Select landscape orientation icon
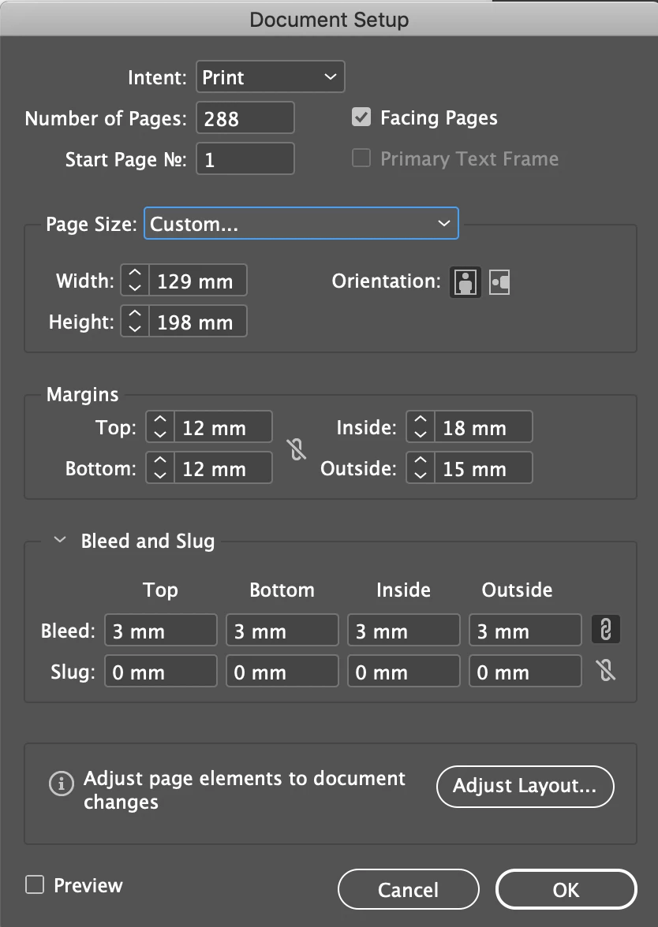Viewport: 658px width, 927px height. pyautogui.click(x=499, y=281)
